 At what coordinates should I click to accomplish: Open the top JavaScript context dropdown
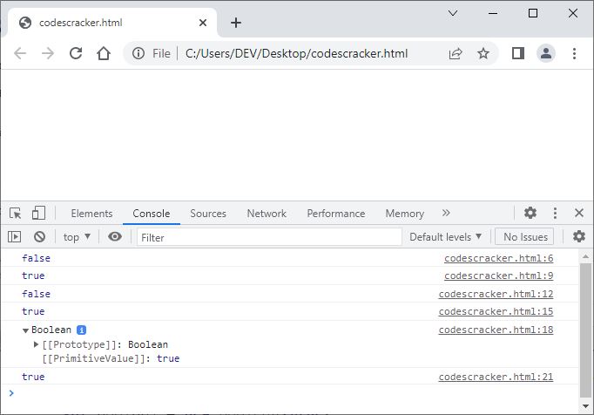77,237
